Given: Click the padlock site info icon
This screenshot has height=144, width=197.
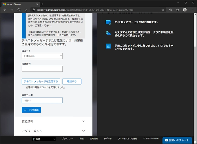Looking at the screenshot, I should pos(34,10).
